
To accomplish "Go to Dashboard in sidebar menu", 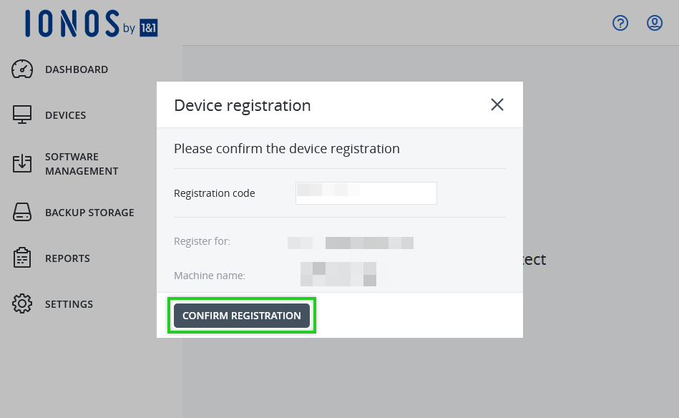I will click(77, 69).
